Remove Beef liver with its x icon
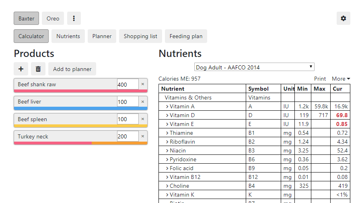362x203 pixels. 143,101
